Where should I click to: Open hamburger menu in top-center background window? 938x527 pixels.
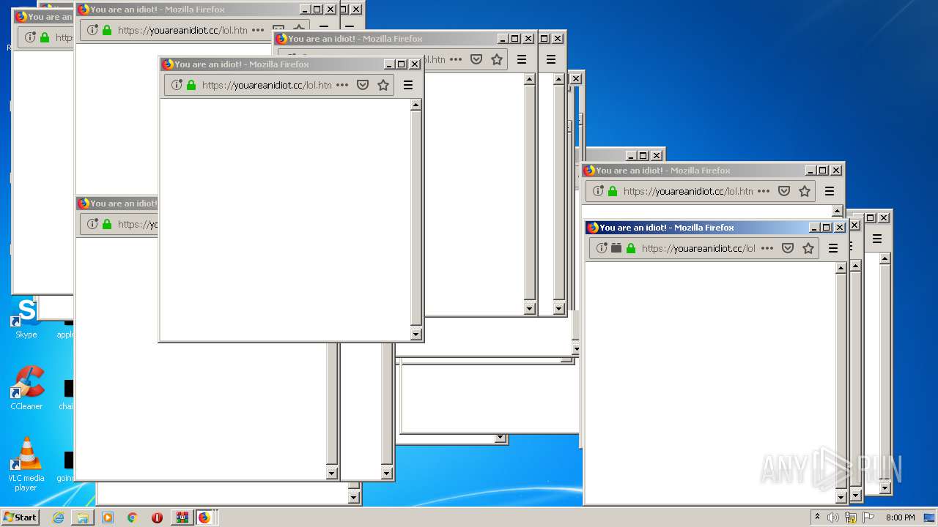[522, 59]
